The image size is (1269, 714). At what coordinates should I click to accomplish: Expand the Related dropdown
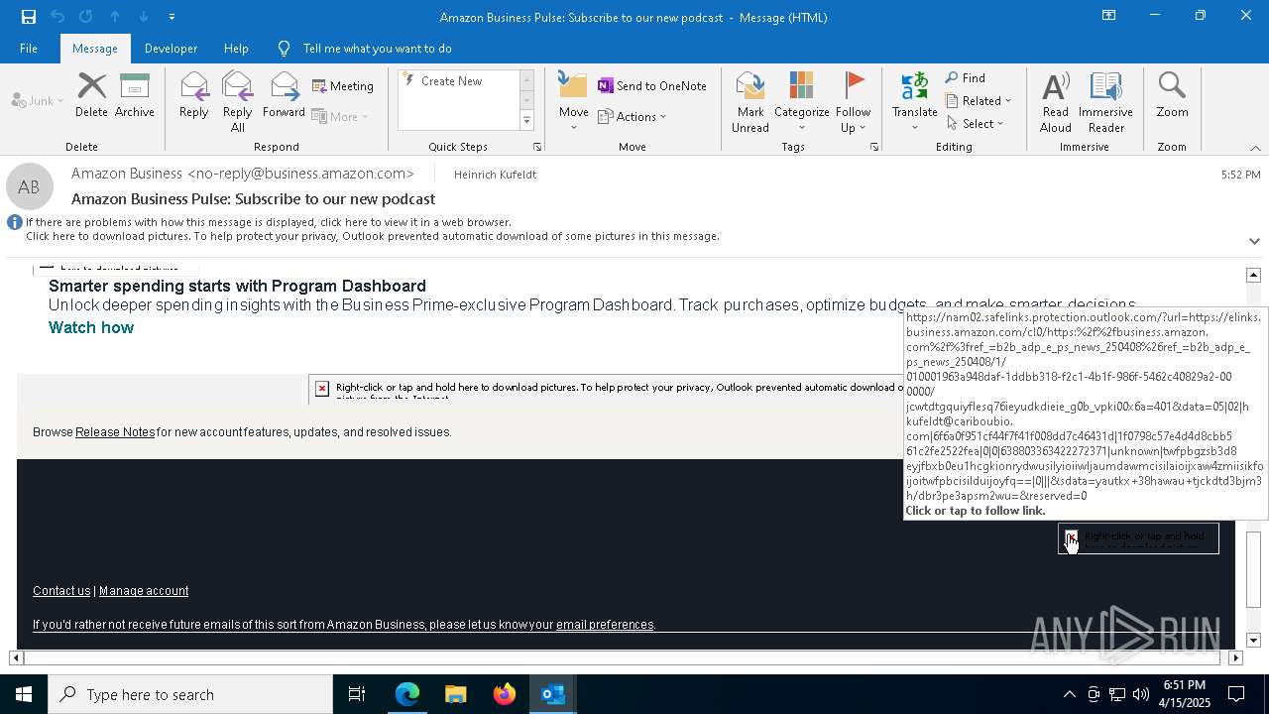pyautogui.click(x=980, y=101)
